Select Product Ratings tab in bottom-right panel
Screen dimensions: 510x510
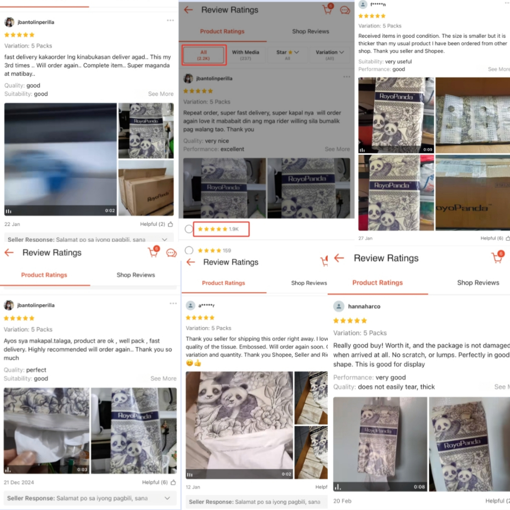click(x=378, y=283)
